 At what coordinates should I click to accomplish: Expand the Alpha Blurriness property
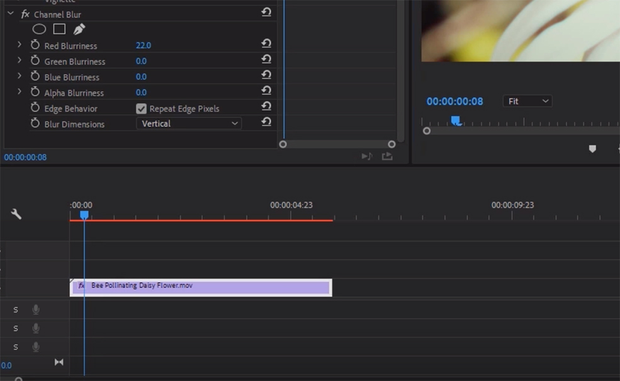pos(20,92)
